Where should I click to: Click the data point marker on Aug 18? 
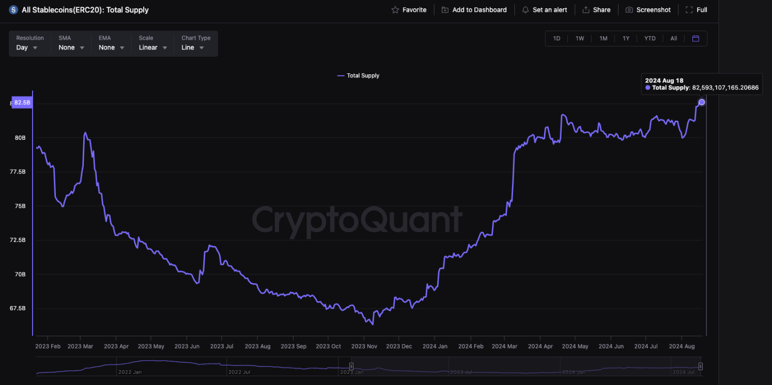point(701,102)
